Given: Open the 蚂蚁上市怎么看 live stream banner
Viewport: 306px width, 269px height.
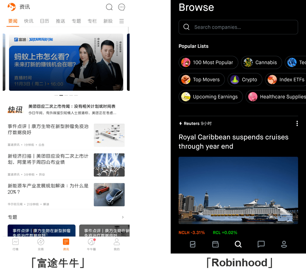Looking at the screenshot, I should click(x=66, y=62).
